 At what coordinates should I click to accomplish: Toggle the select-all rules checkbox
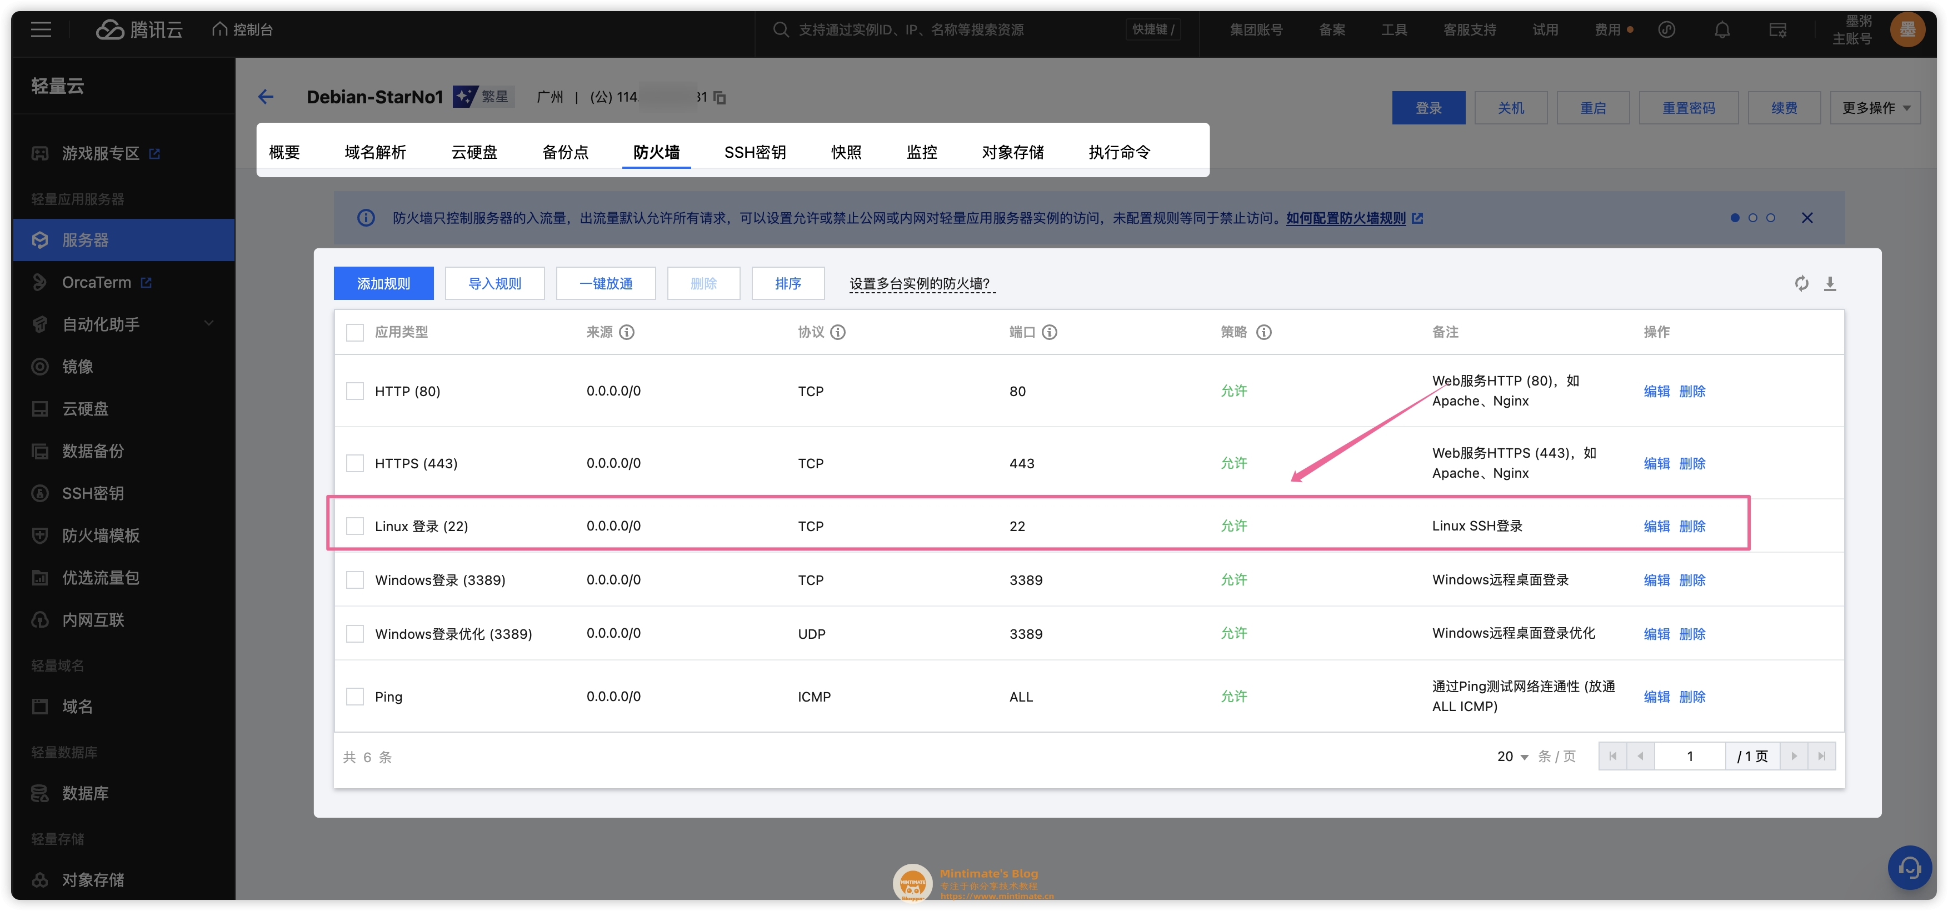click(x=354, y=332)
